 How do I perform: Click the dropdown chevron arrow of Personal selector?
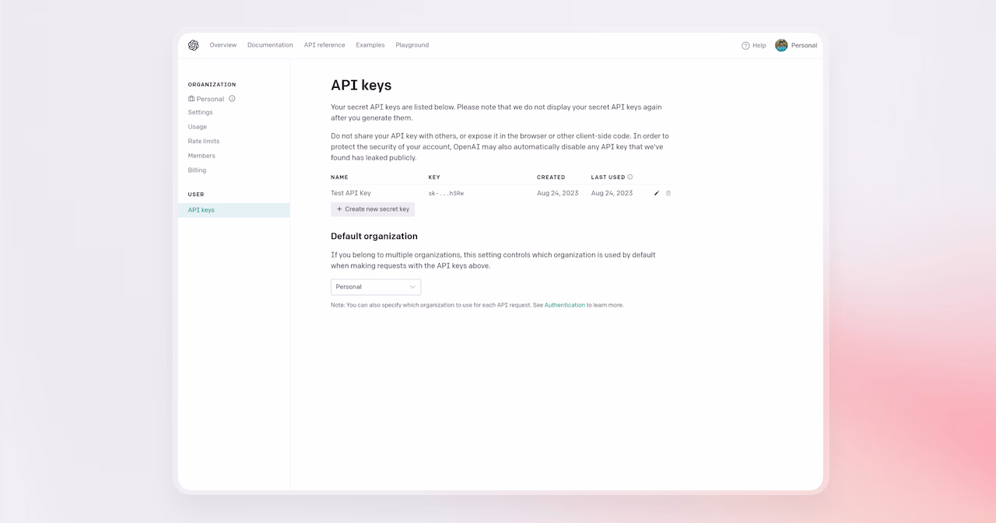412,287
